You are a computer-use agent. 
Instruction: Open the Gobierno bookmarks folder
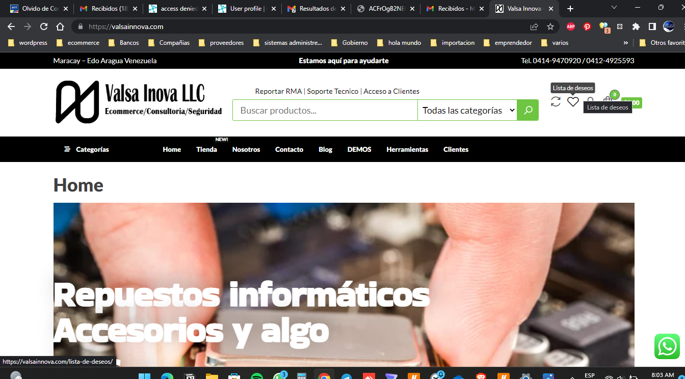click(x=350, y=43)
